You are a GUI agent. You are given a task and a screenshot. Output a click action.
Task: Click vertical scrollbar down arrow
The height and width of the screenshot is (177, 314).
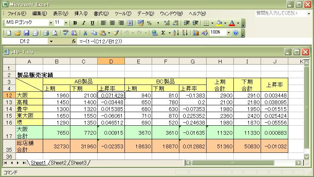coord(306,156)
